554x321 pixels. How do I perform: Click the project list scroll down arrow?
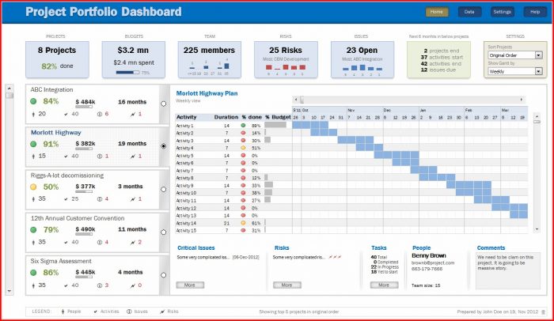tap(9, 291)
